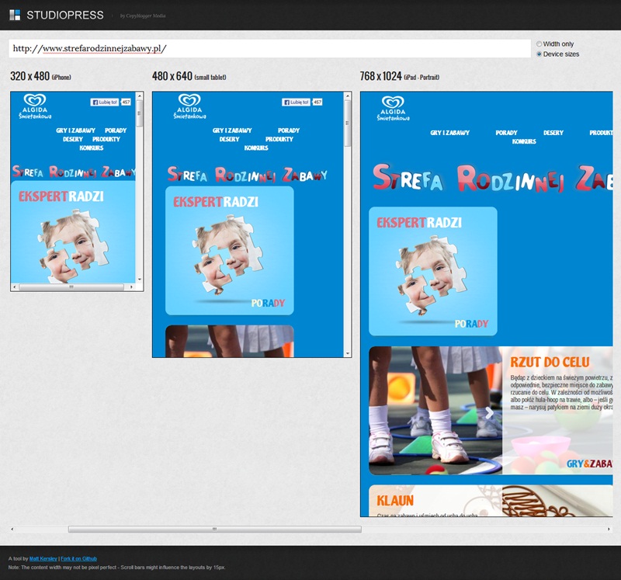Open PORADY in small tablet preview

pyautogui.click(x=289, y=130)
